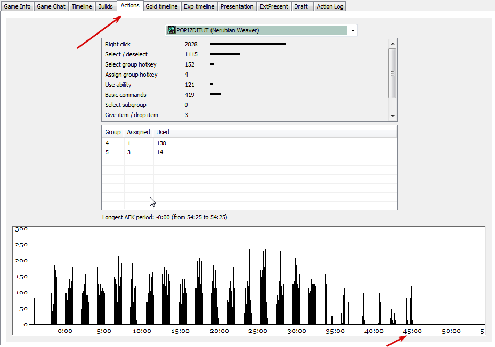The height and width of the screenshot is (347, 495).
Task: Click the 0:00 mark on chart axis
Action: (x=65, y=331)
